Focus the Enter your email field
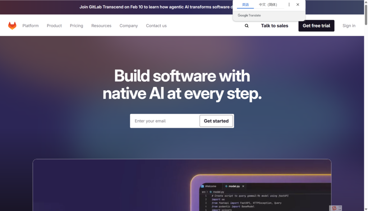The width and height of the screenshot is (368, 211). (165, 121)
